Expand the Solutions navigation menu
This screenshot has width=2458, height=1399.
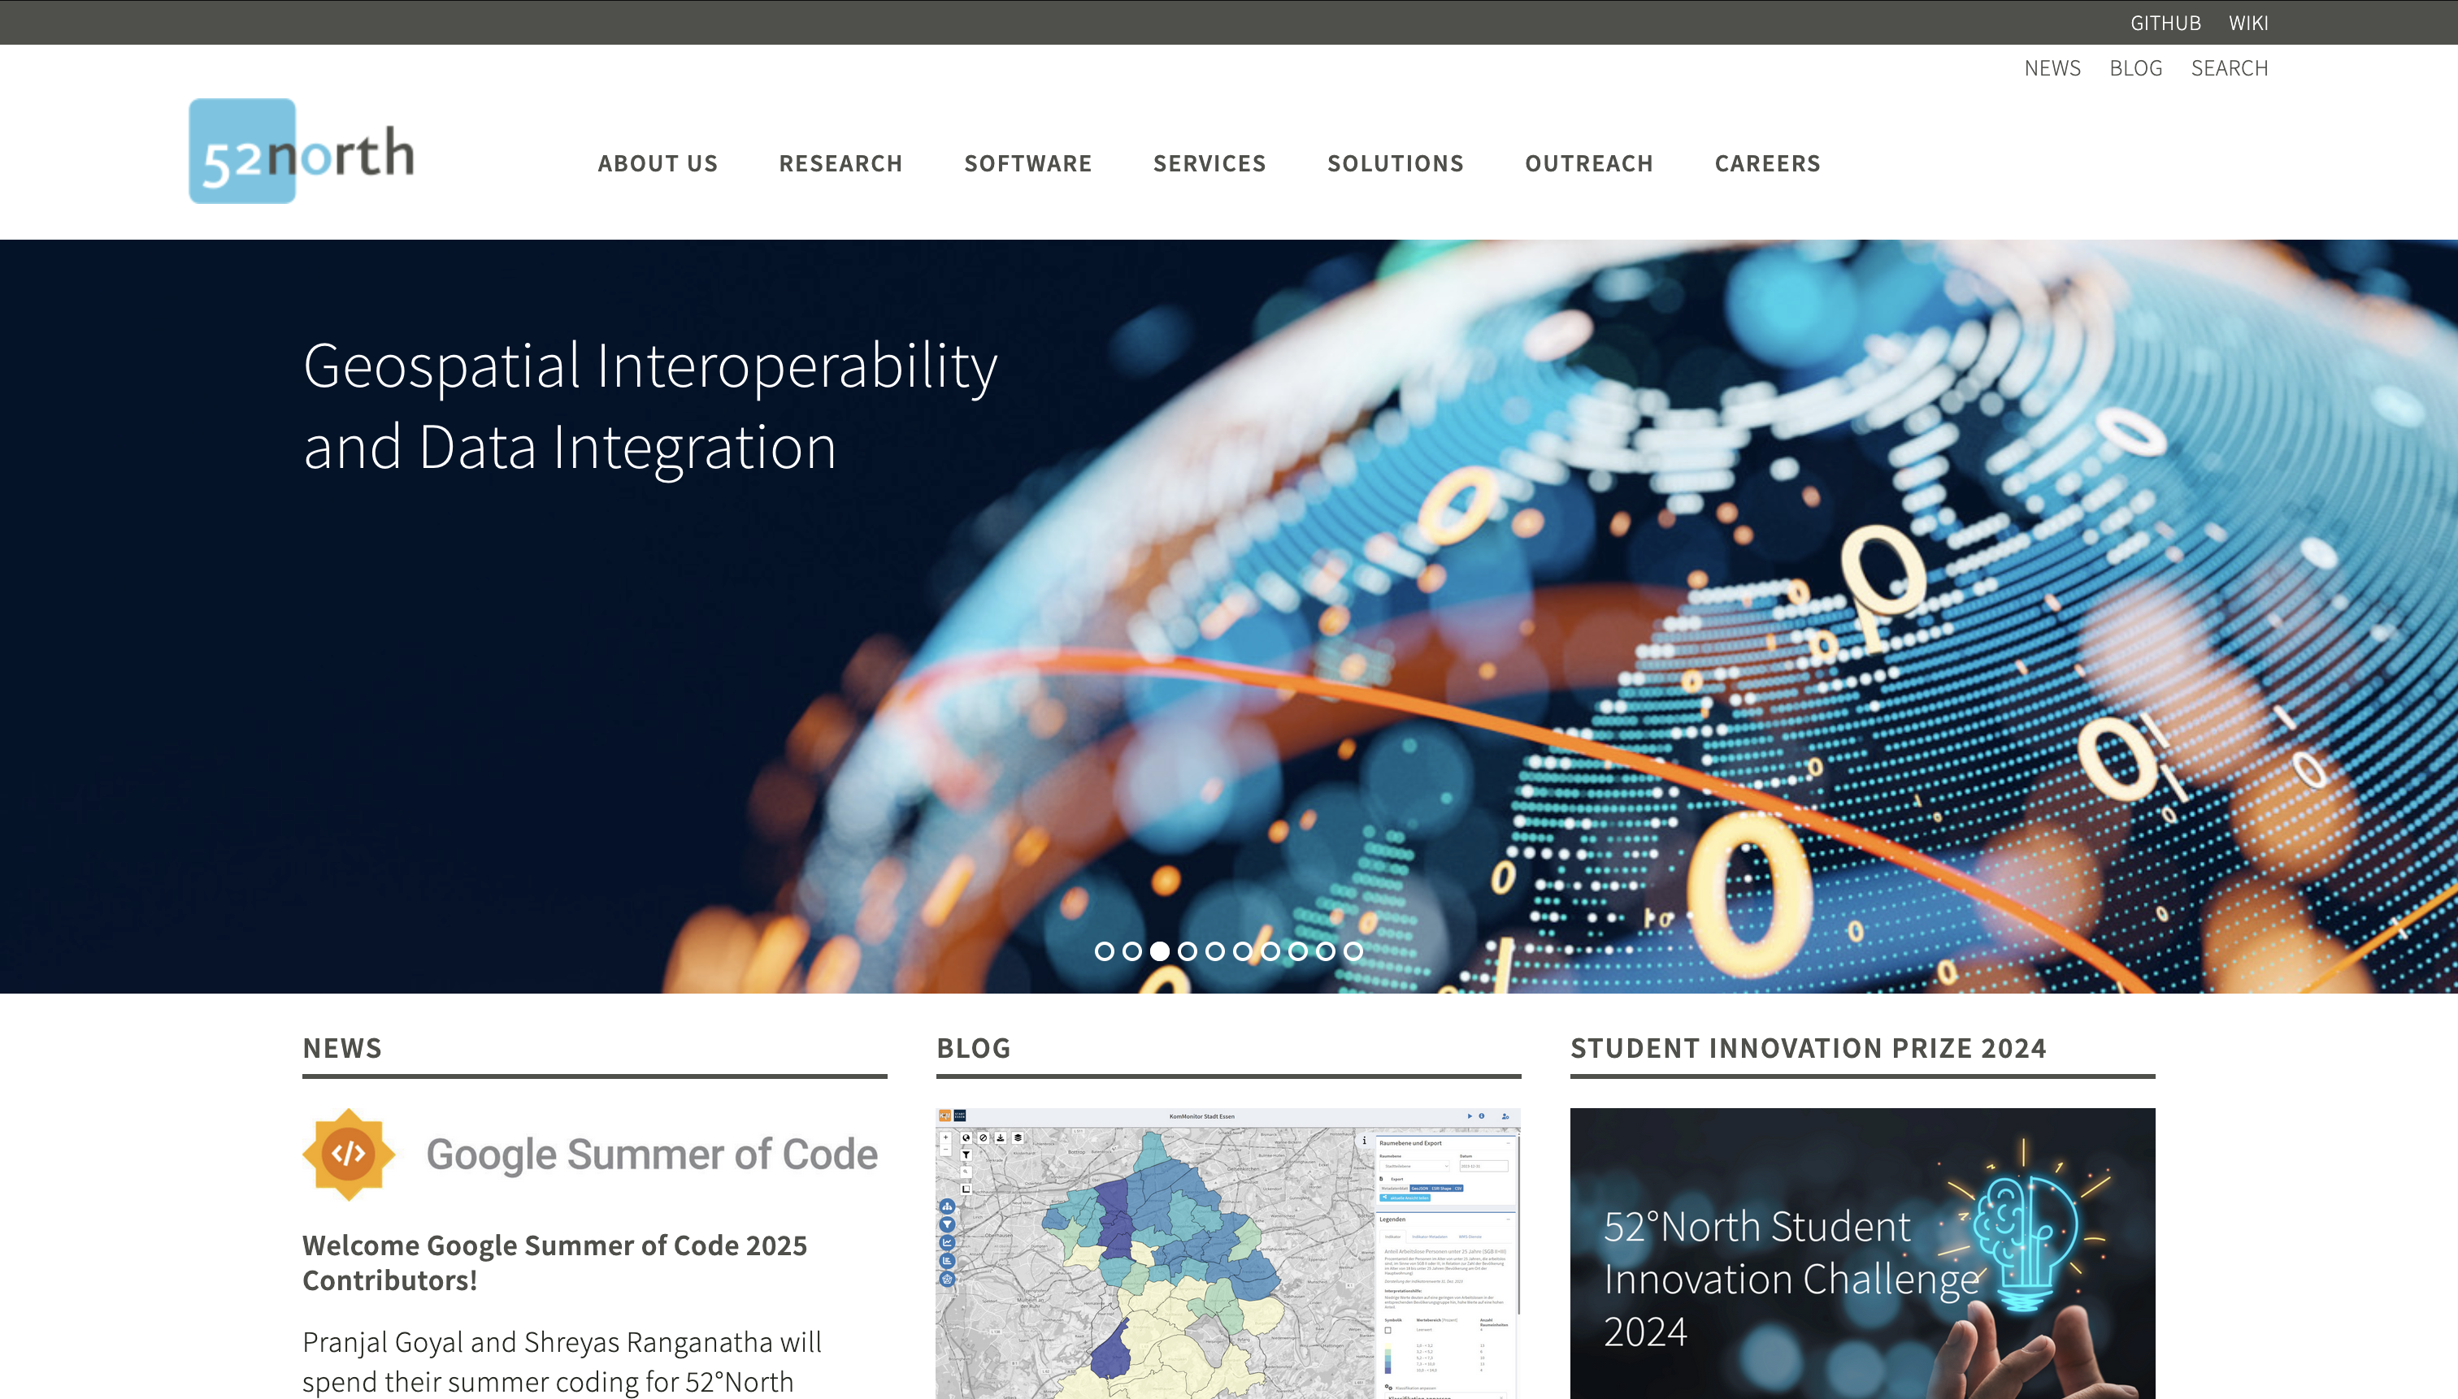[x=1395, y=163]
